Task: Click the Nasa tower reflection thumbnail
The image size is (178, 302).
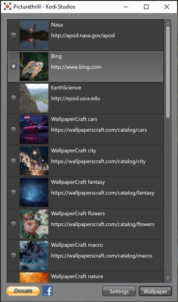Action: 34,35
